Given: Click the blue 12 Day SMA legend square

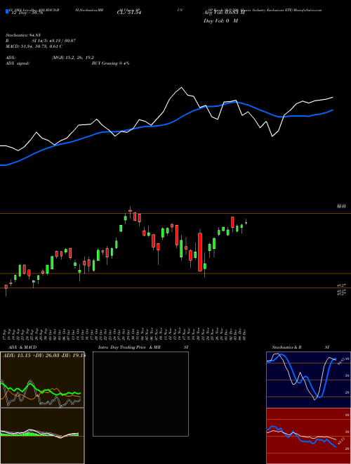Looking at the screenshot, I should coord(7,12).
